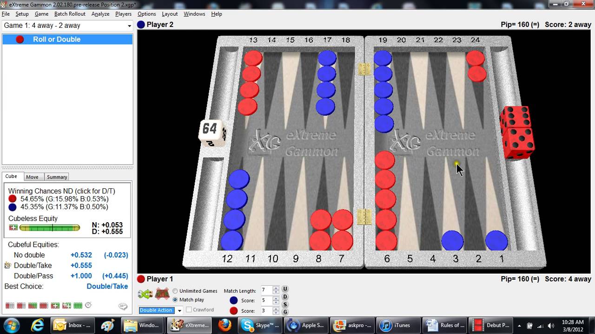Select the Cube tab
The width and height of the screenshot is (595, 334).
click(x=11, y=176)
